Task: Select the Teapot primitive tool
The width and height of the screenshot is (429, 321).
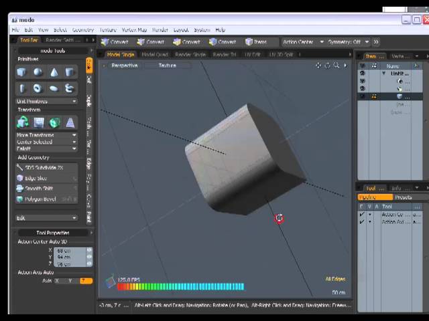Action: point(70,88)
